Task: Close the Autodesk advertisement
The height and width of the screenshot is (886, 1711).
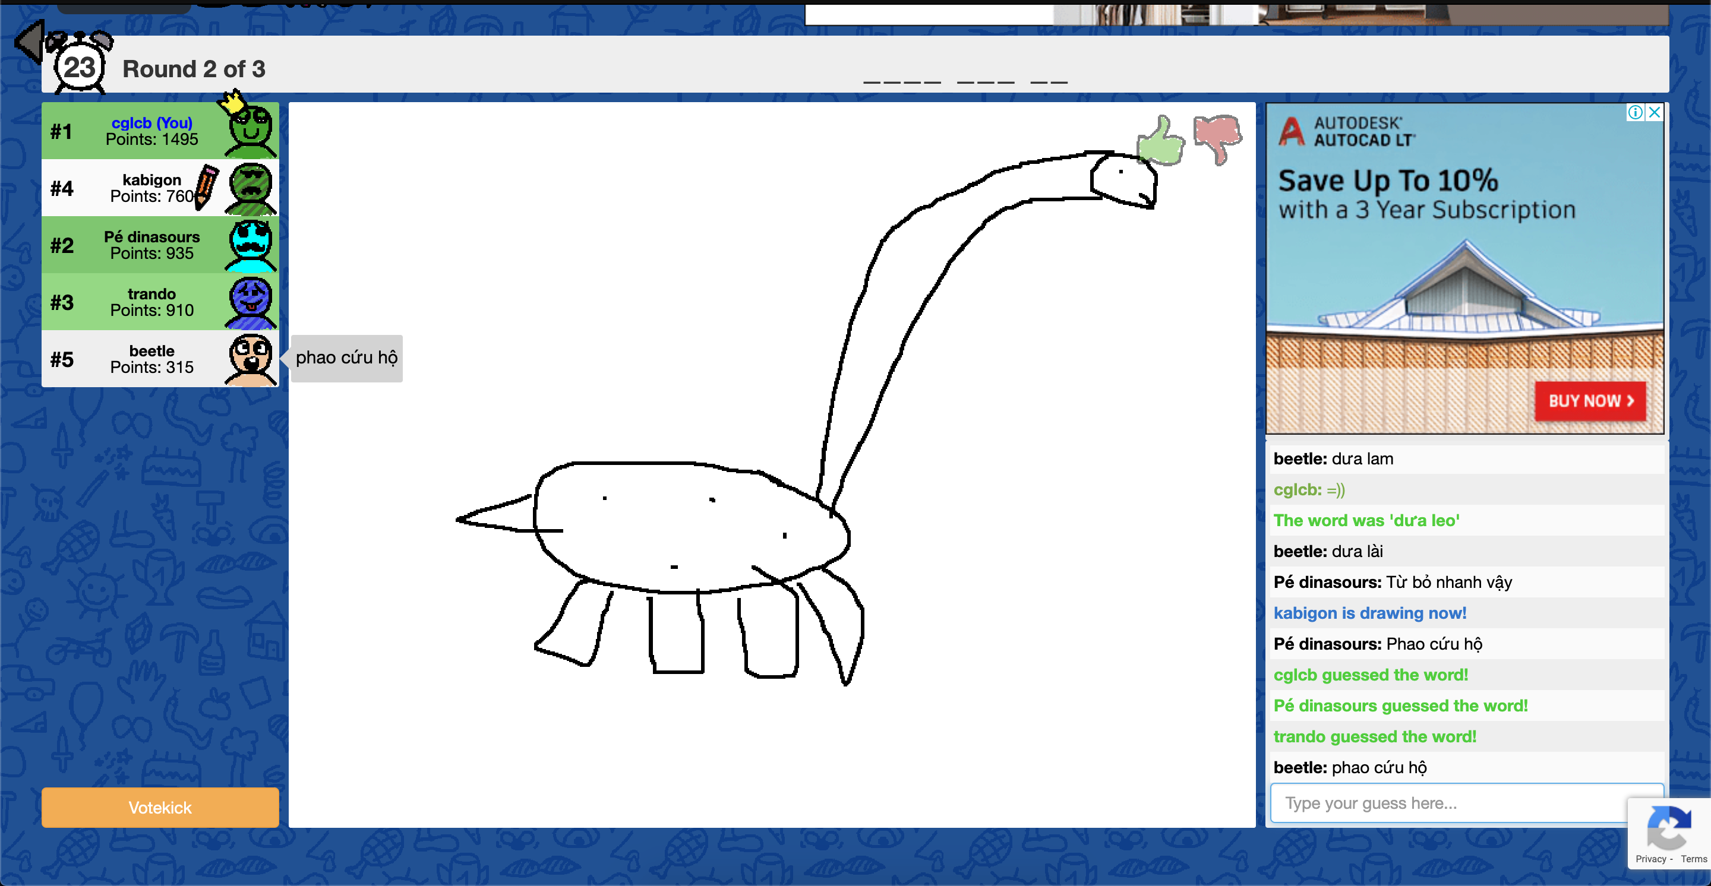Action: point(1655,112)
